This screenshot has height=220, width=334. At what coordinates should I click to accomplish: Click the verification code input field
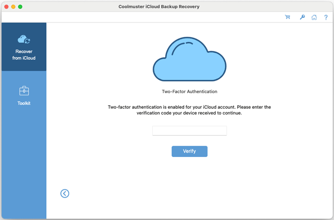pos(189,131)
